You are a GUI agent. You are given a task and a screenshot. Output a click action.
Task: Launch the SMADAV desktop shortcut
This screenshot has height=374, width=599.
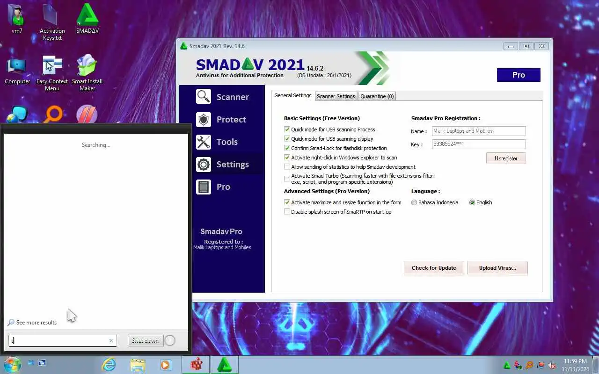[88, 19]
